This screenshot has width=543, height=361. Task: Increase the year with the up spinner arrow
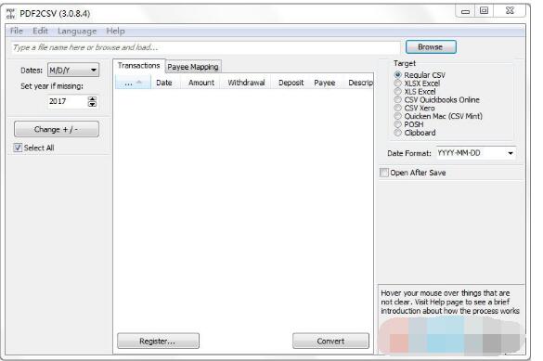[92, 99]
